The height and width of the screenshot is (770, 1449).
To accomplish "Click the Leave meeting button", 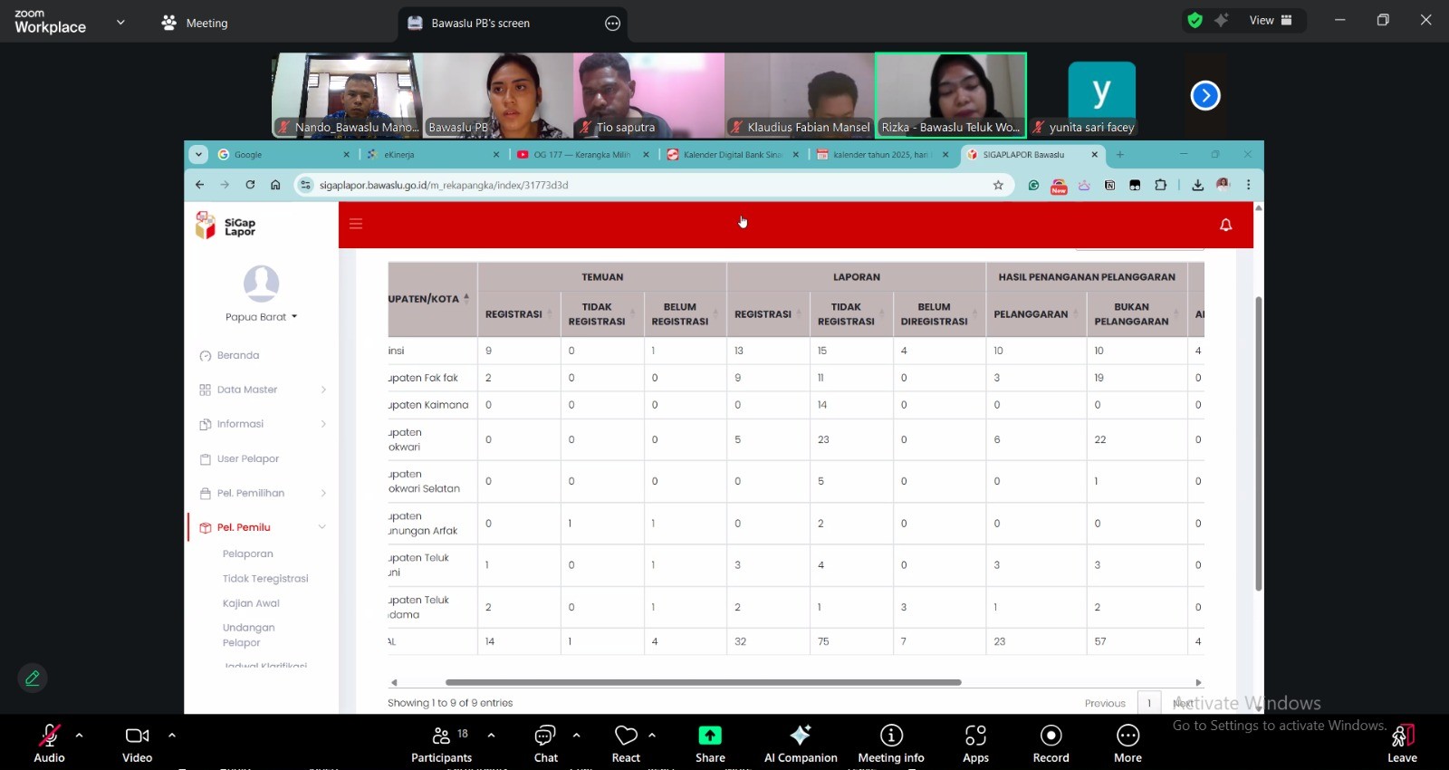I will pos(1402,741).
